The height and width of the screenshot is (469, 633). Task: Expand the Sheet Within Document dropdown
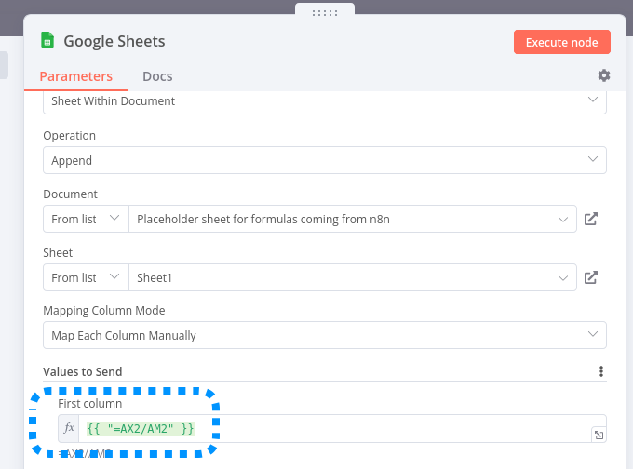point(325,100)
